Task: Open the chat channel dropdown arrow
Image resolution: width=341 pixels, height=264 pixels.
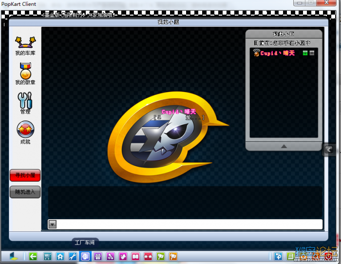Action: (x=53, y=224)
